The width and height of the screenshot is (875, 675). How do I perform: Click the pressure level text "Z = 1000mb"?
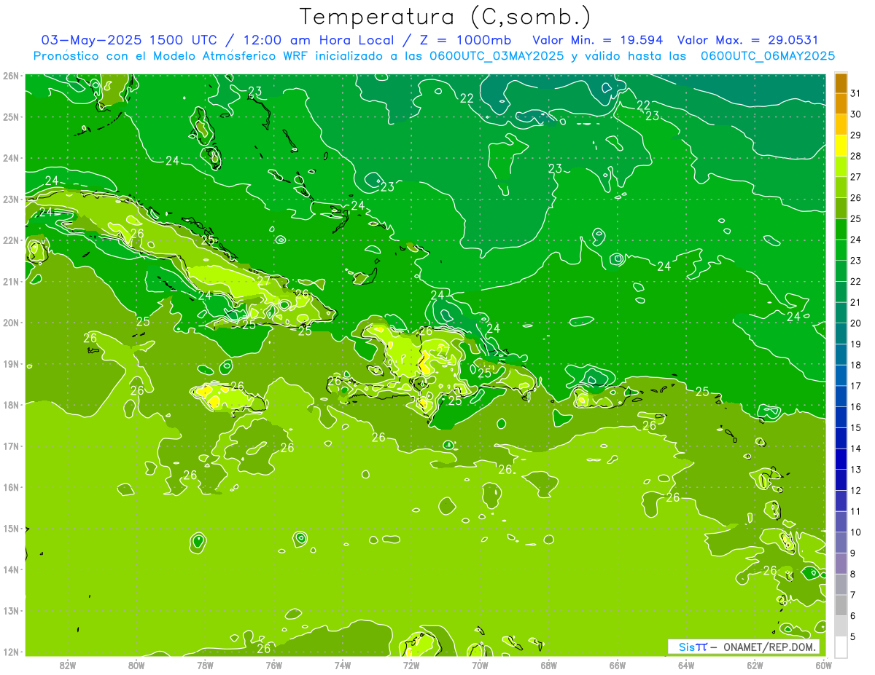tap(464, 40)
